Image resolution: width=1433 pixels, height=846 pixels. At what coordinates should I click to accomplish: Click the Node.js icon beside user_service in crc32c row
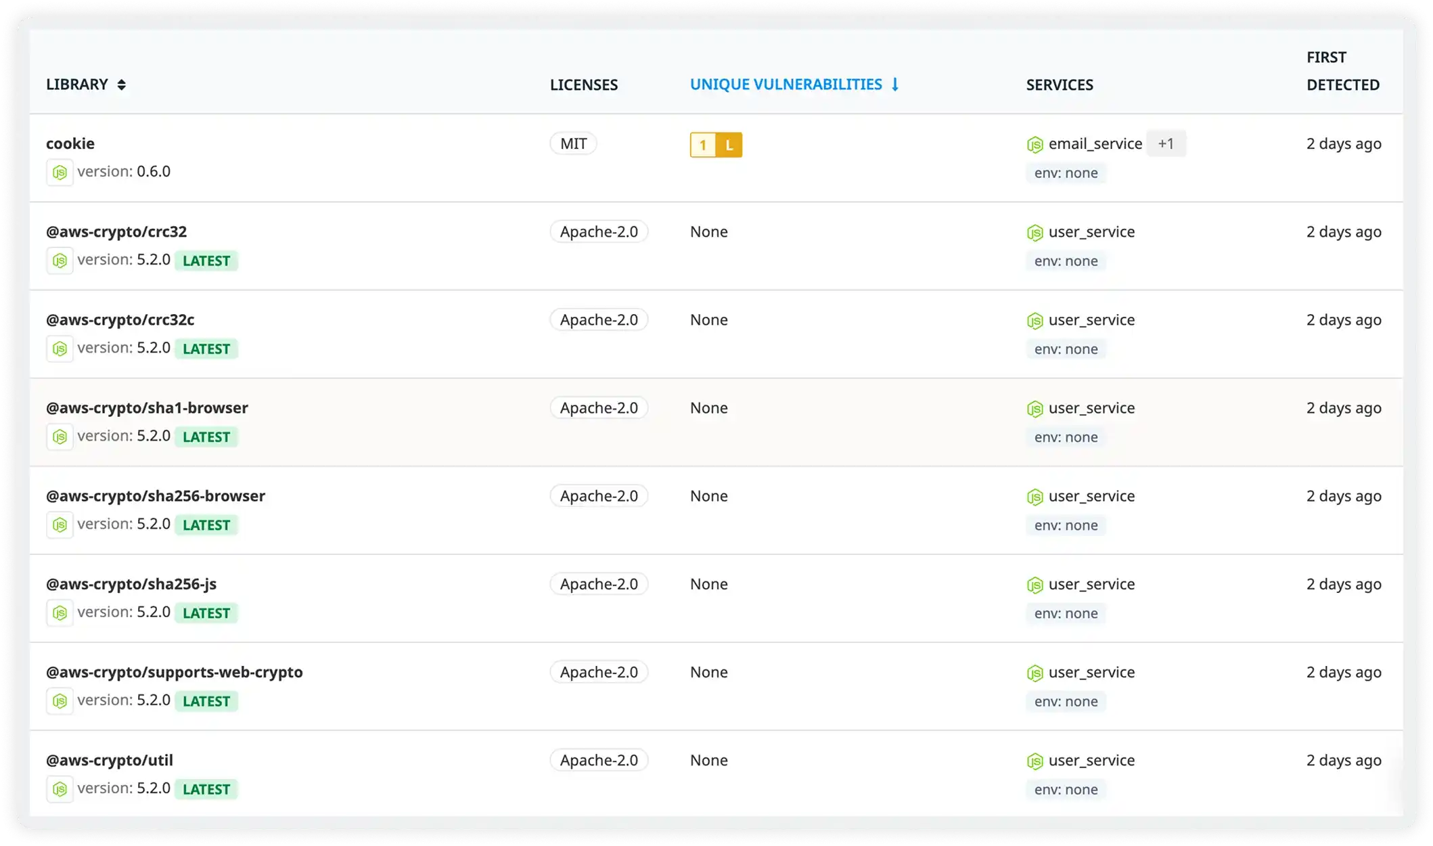(x=1035, y=320)
